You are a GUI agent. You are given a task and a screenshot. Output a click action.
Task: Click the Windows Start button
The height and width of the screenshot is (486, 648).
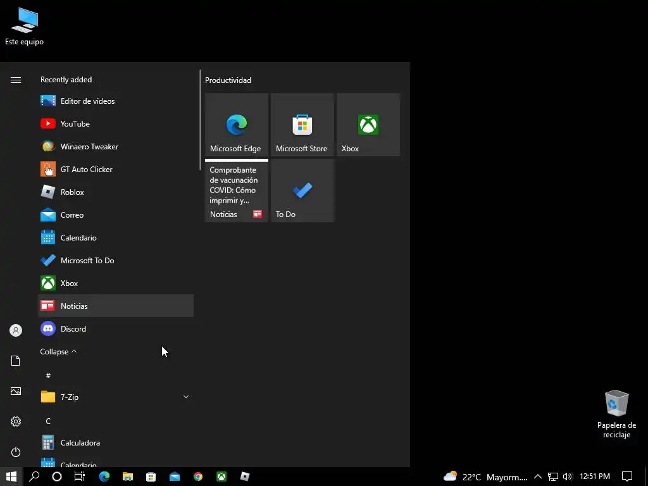pyautogui.click(x=11, y=477)
